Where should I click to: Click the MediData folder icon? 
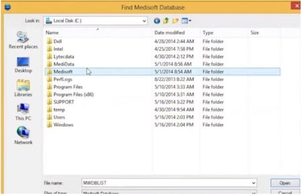pos(49,64)
